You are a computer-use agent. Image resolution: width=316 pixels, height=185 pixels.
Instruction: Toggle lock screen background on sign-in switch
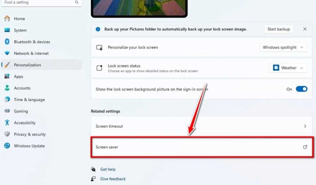(x=302, y=89)
